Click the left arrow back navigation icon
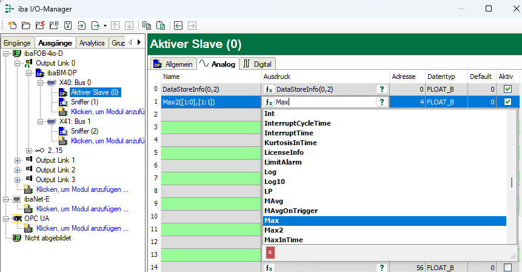 [x=178, y=25]
